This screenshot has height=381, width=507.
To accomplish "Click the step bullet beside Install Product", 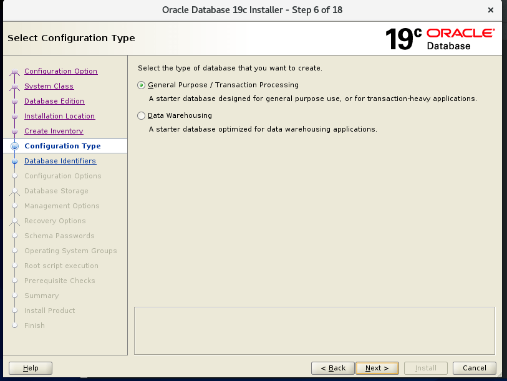I will click(x=14, y=311).
